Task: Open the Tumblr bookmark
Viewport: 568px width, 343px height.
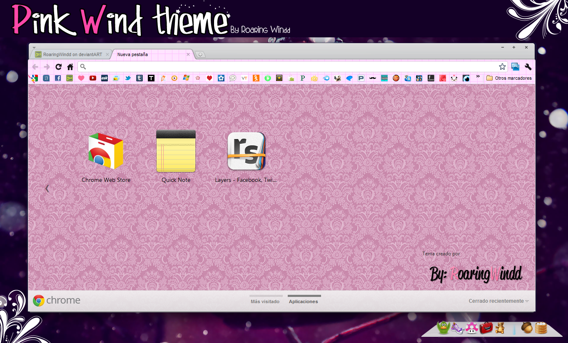Action: coord(140,78)
